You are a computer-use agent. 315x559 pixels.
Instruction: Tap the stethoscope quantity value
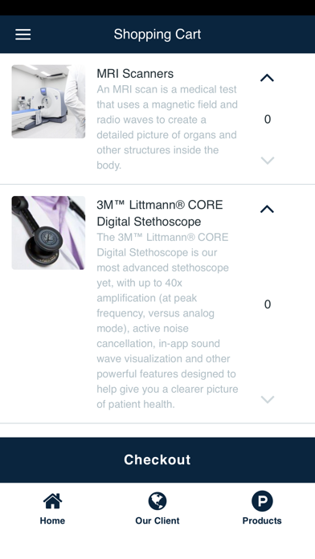pyautogui.click(x=268, y=304)
